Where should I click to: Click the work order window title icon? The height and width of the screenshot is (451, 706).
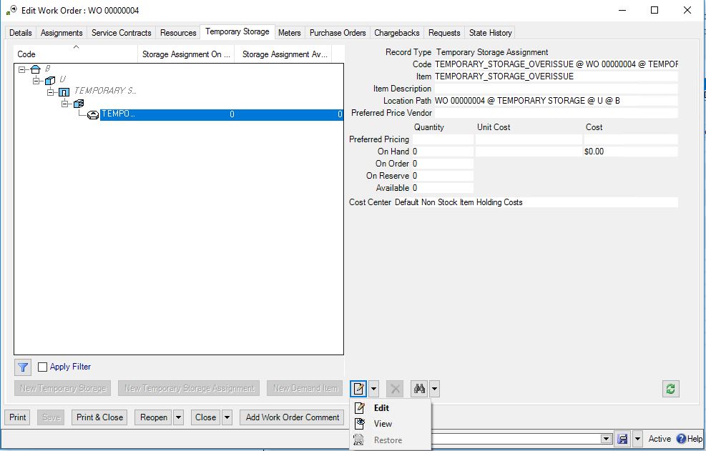click(x=11, y=10)
